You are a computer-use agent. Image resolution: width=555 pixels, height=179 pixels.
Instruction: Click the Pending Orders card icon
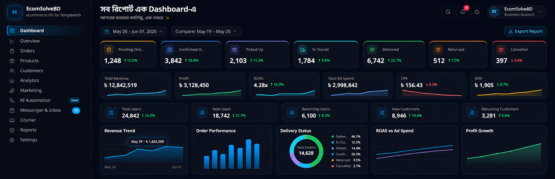(109, 49)
